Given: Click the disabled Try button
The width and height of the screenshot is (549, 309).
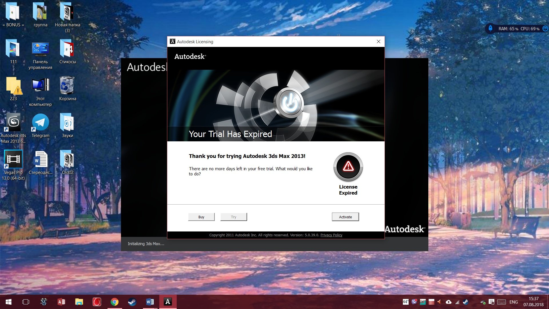Looking at the screenshot, I should click(234, 217).
